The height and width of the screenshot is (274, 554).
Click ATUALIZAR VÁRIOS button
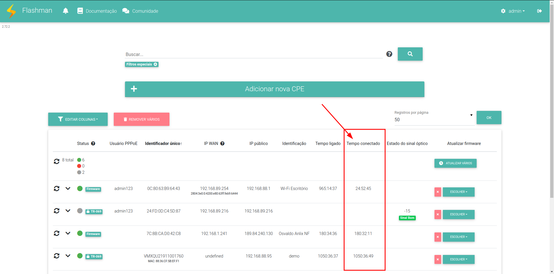455,163
